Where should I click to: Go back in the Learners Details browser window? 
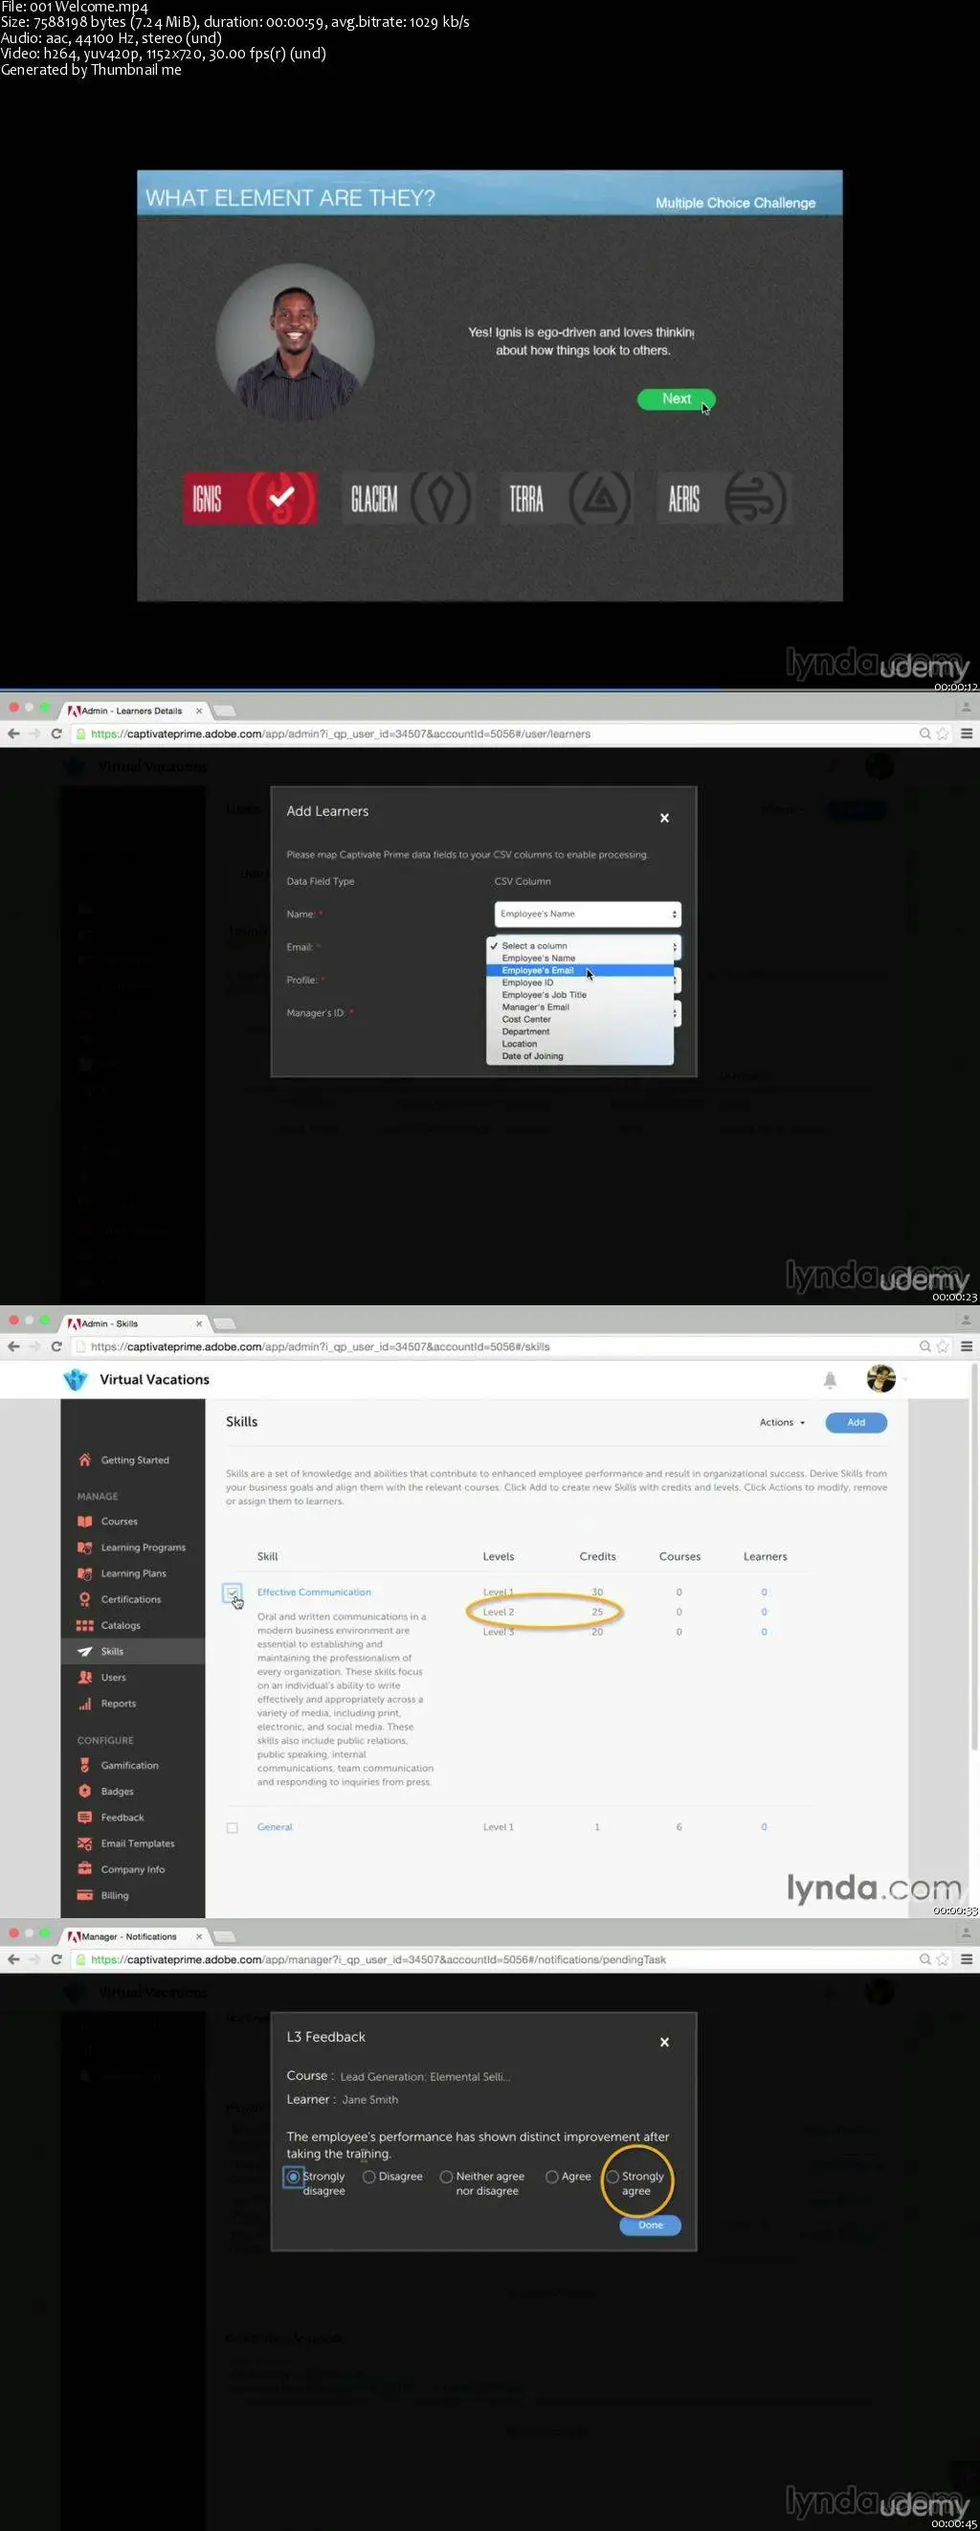tap(12, 734)
